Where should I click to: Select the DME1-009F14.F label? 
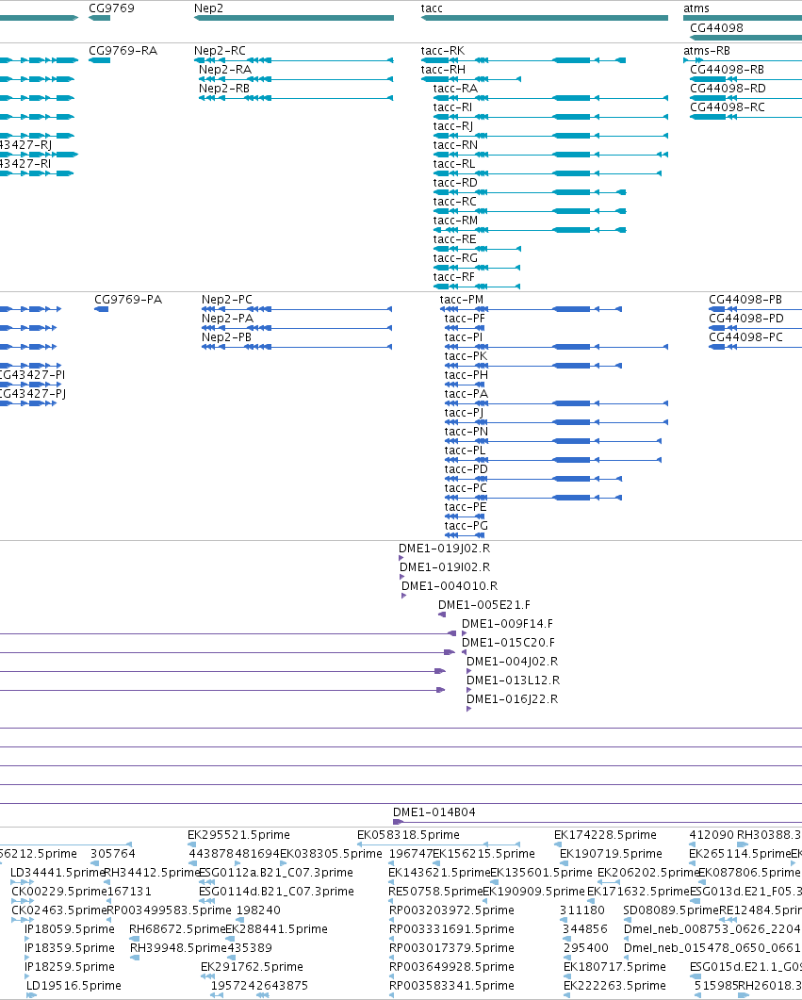[x=507, y=624]
